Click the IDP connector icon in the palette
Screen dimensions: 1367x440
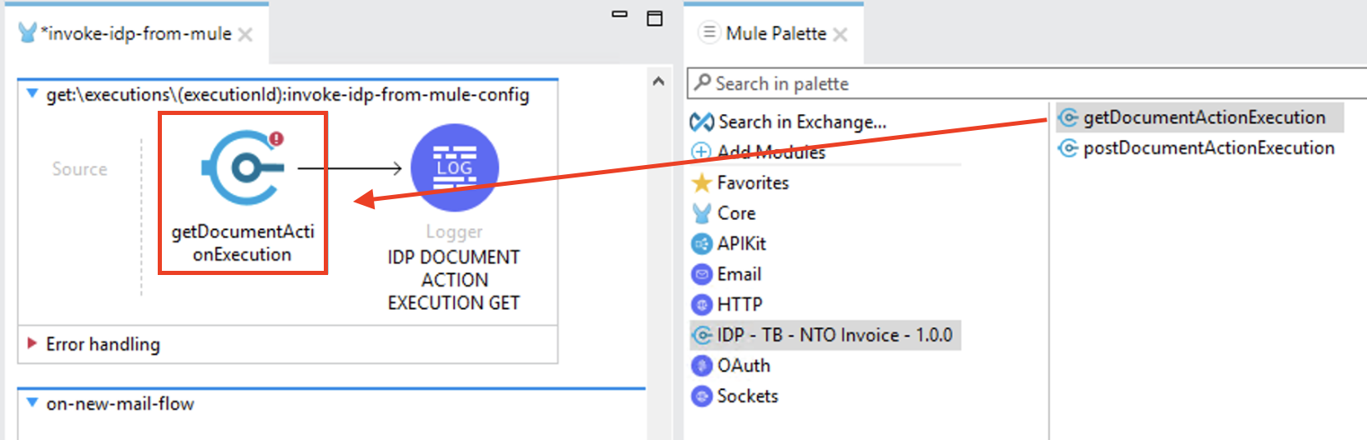[702, 336]
